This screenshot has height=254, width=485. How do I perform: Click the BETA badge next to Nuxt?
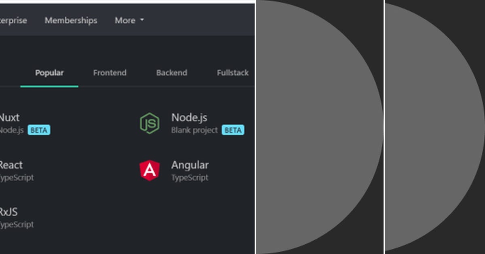39,130
